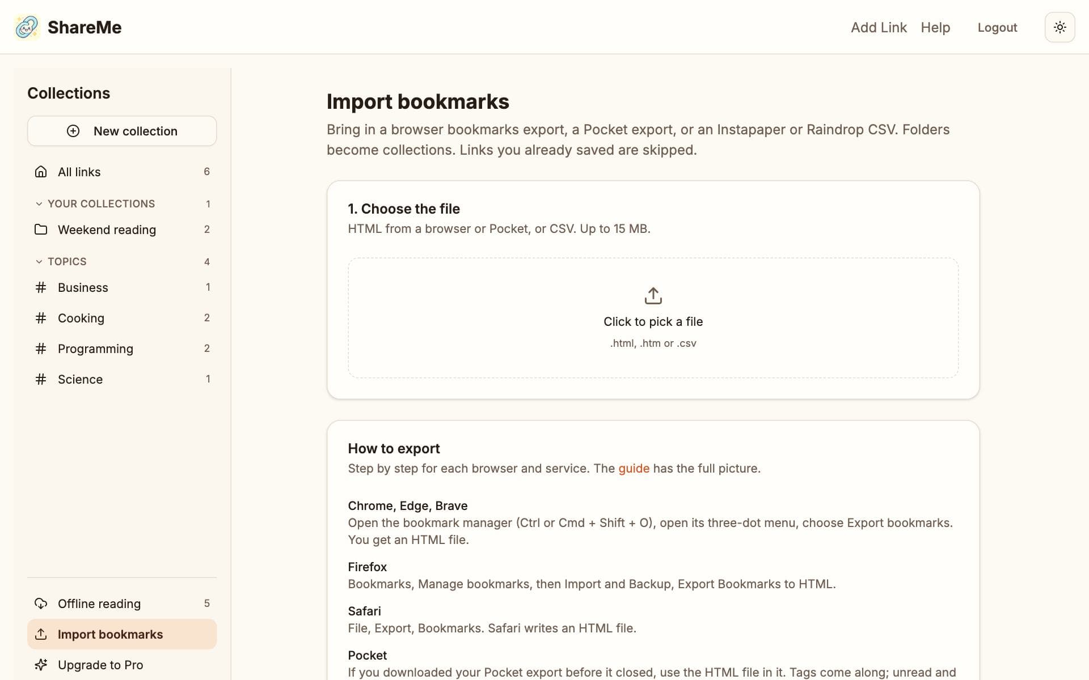Screen dimensions: 1089x680
Task: Open the Business topic
Action: [x=122, y=287]
